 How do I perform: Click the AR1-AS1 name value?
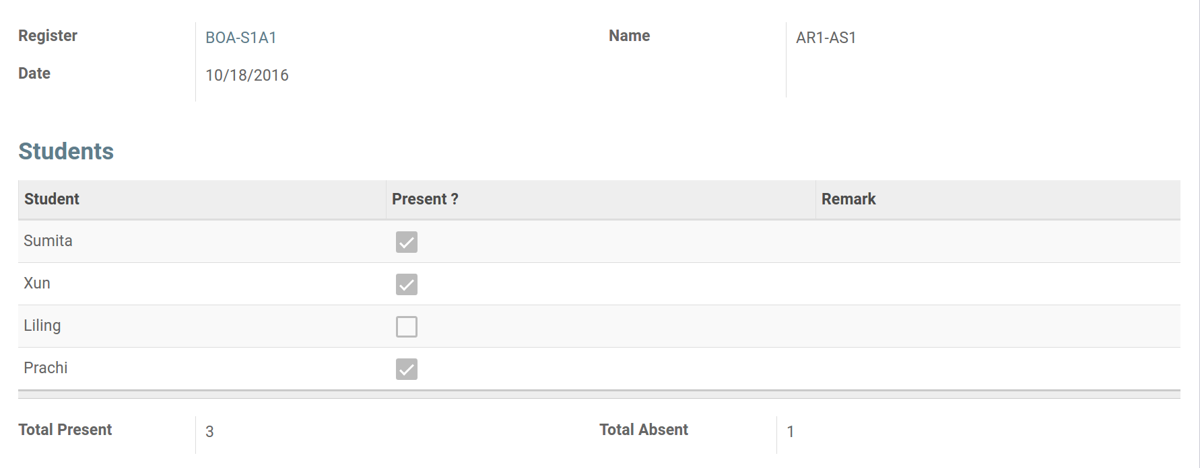pyautogui.click(x=826, y=38)
